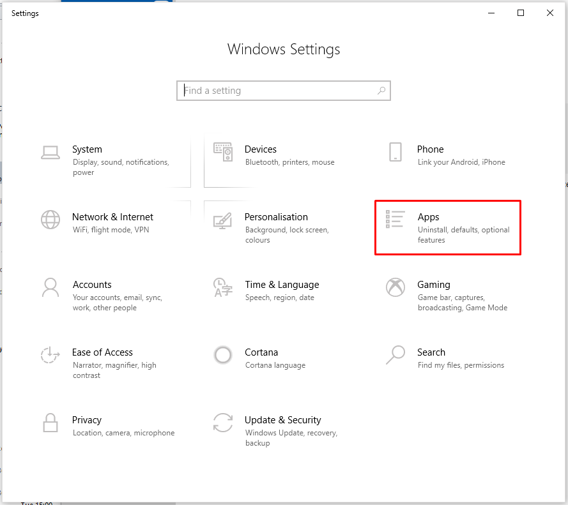Open the Cortana heading

pos(261,352)
